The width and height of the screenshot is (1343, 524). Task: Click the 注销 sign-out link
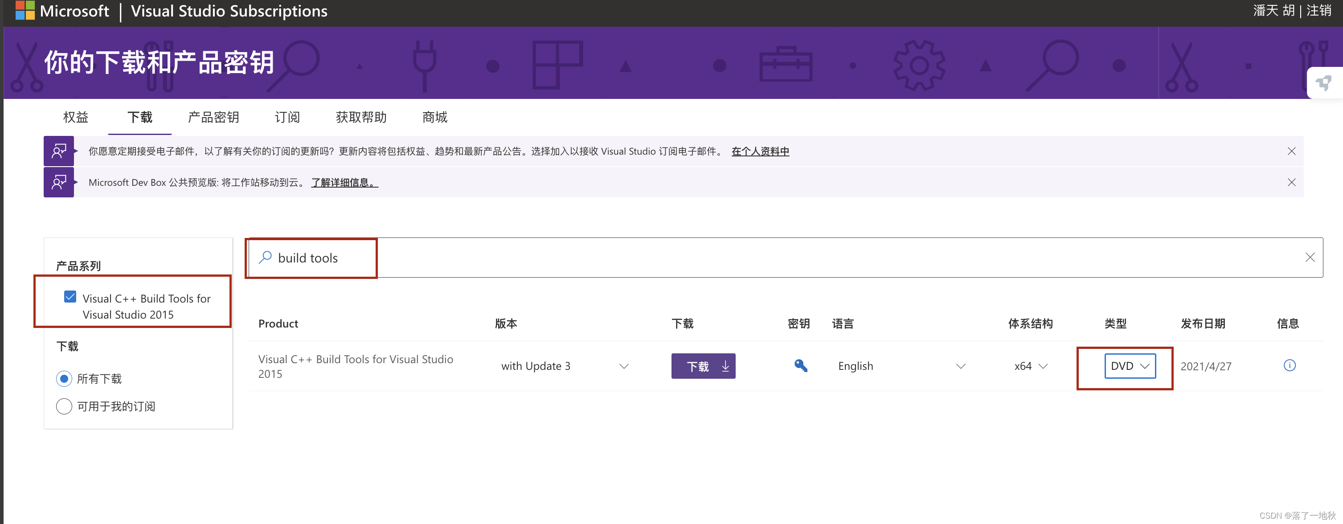tap(1318, 10)
